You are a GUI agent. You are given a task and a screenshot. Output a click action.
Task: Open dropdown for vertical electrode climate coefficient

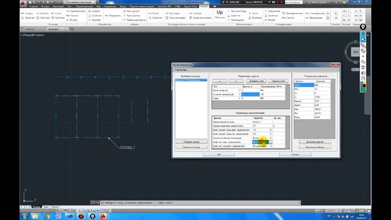(x=271, y=130)
